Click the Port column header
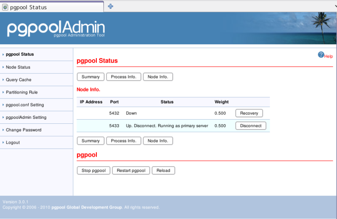The width and height of the screenshot is (337, 219). click(x=114, y=102)
